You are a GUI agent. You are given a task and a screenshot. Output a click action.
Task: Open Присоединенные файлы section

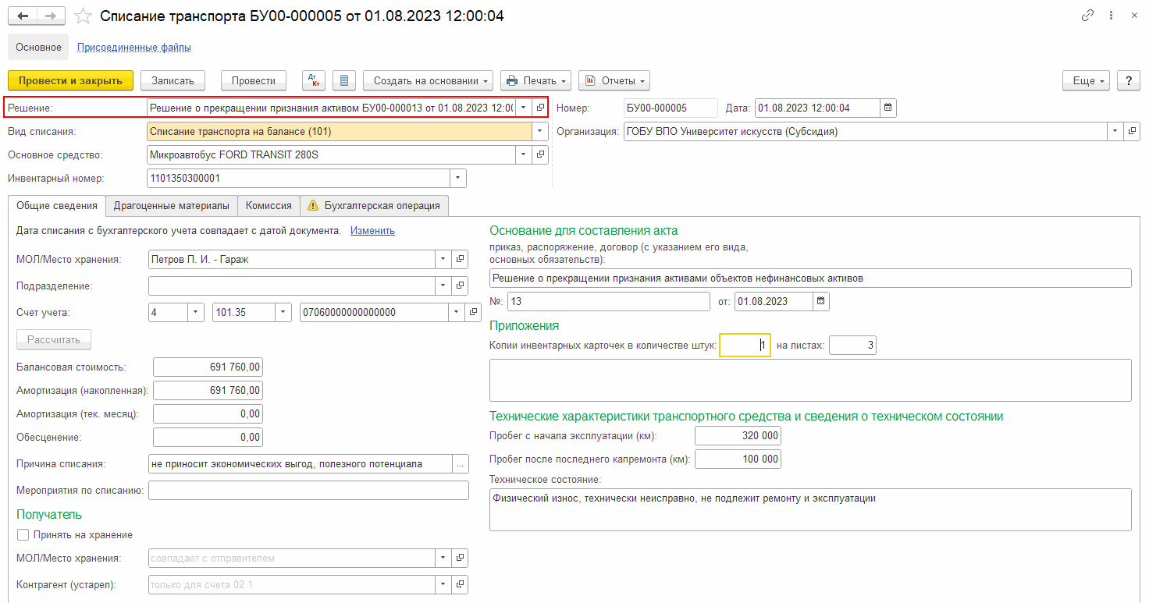tap(134, 47)
